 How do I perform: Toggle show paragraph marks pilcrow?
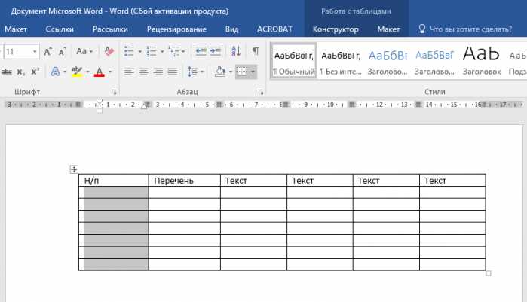[256, 51]
